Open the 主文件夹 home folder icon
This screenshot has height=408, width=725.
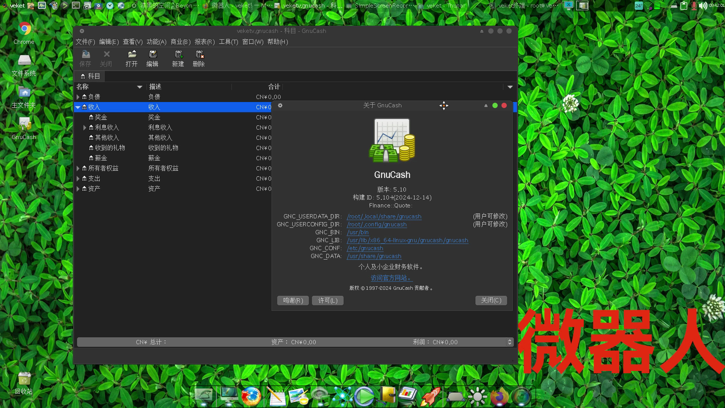(x=24, y=97)
